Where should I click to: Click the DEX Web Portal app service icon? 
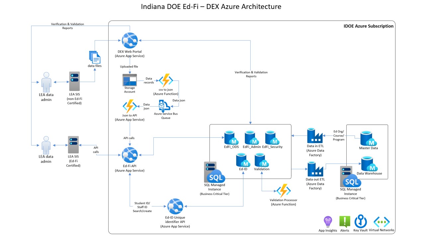(129, 40)
